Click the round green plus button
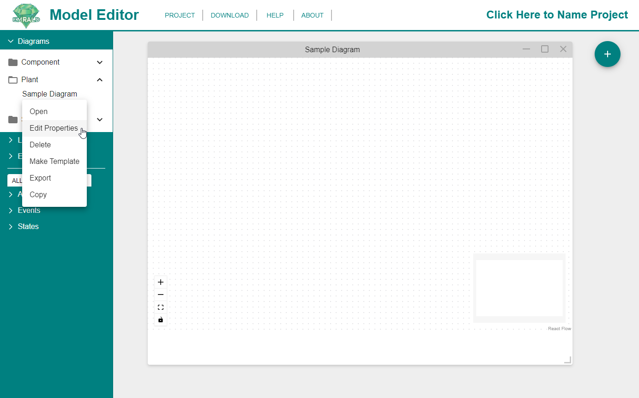This screenshot has height=398, width=639. pos(608,54)
